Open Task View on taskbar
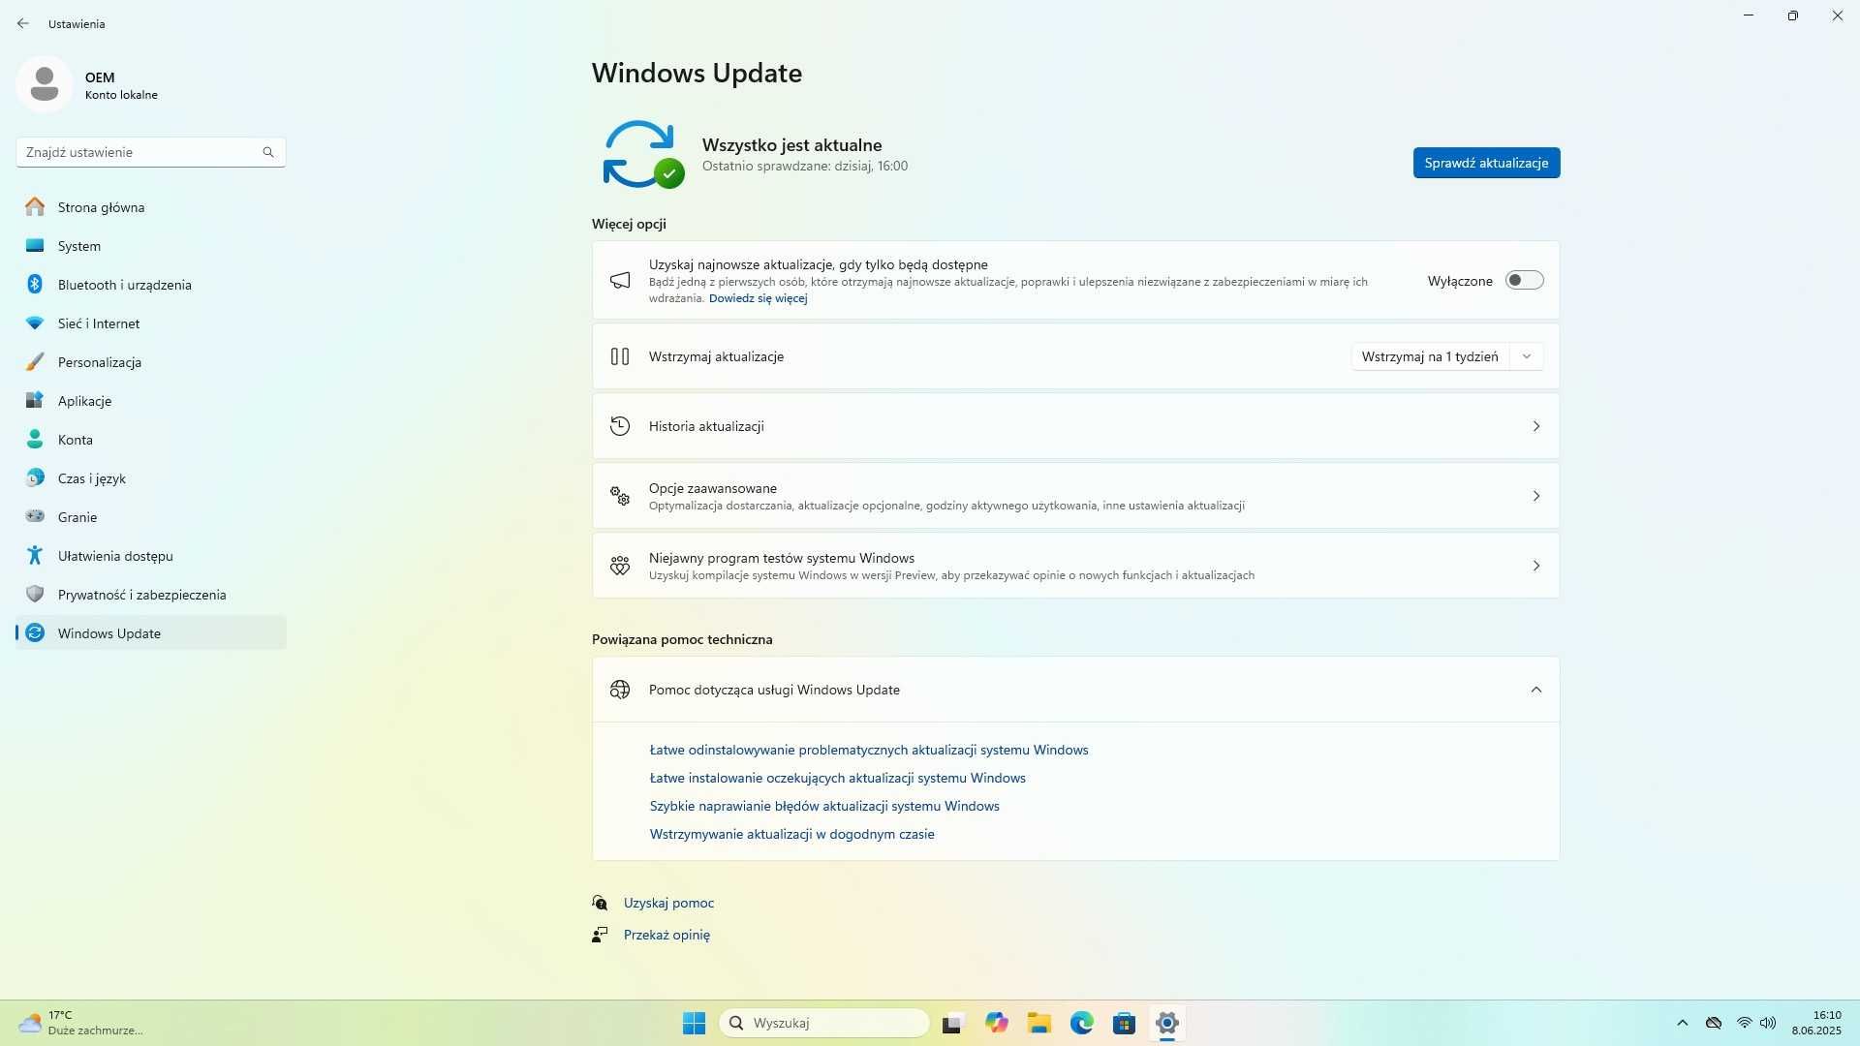 [953, 1023]
